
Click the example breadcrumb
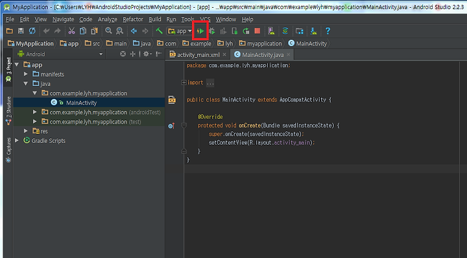click(197, 43)
